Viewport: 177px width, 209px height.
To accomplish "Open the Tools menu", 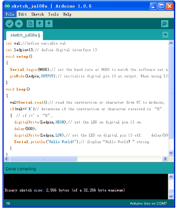I will (x=54, y=14).
